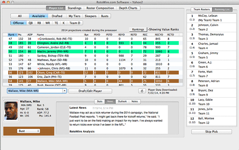Click the Skip Pick button

[x=212, y=132]
